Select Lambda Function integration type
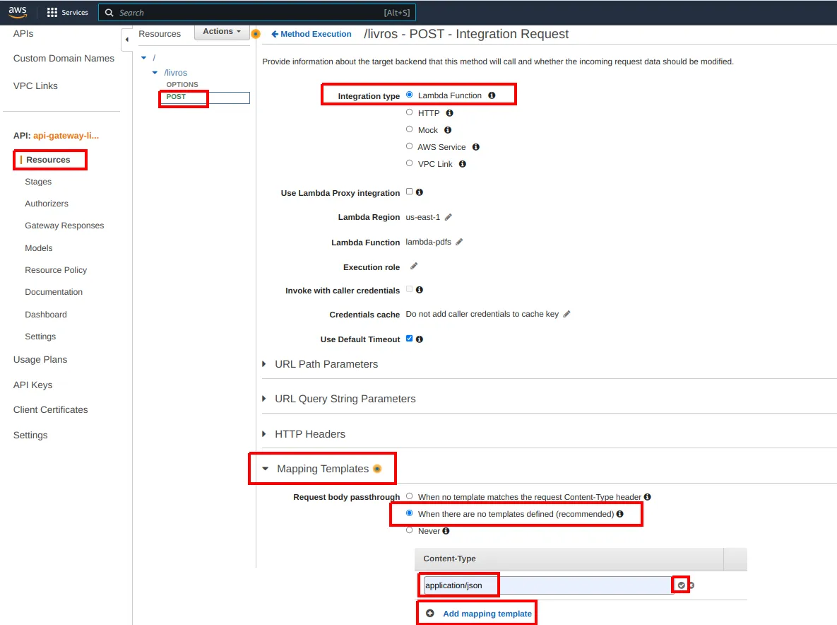Screen dimensions: 837x625 (x=410, y=95)
